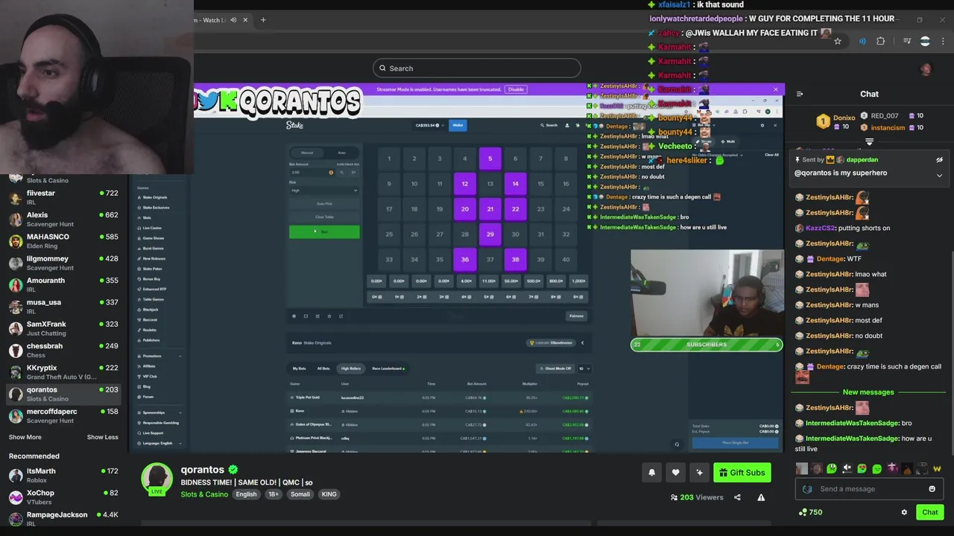The height and width of the screenshot is (536, 954).
Task: Open chessbrah channel in sidebar
Action: [x=65, y=350]
